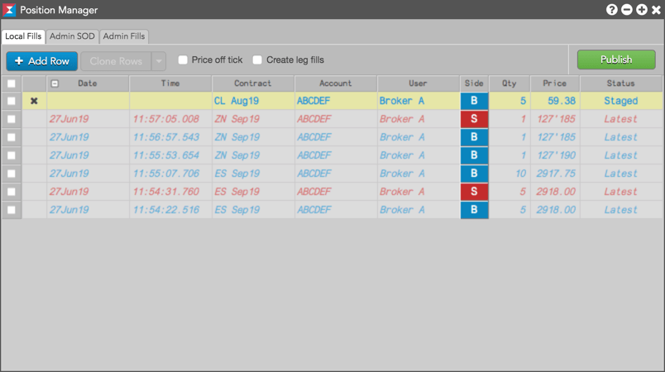The height and width of the screenshot is (372, 665).
Task: Click the Add Row button
Action: pyautogui.click(x=42, y=61)
